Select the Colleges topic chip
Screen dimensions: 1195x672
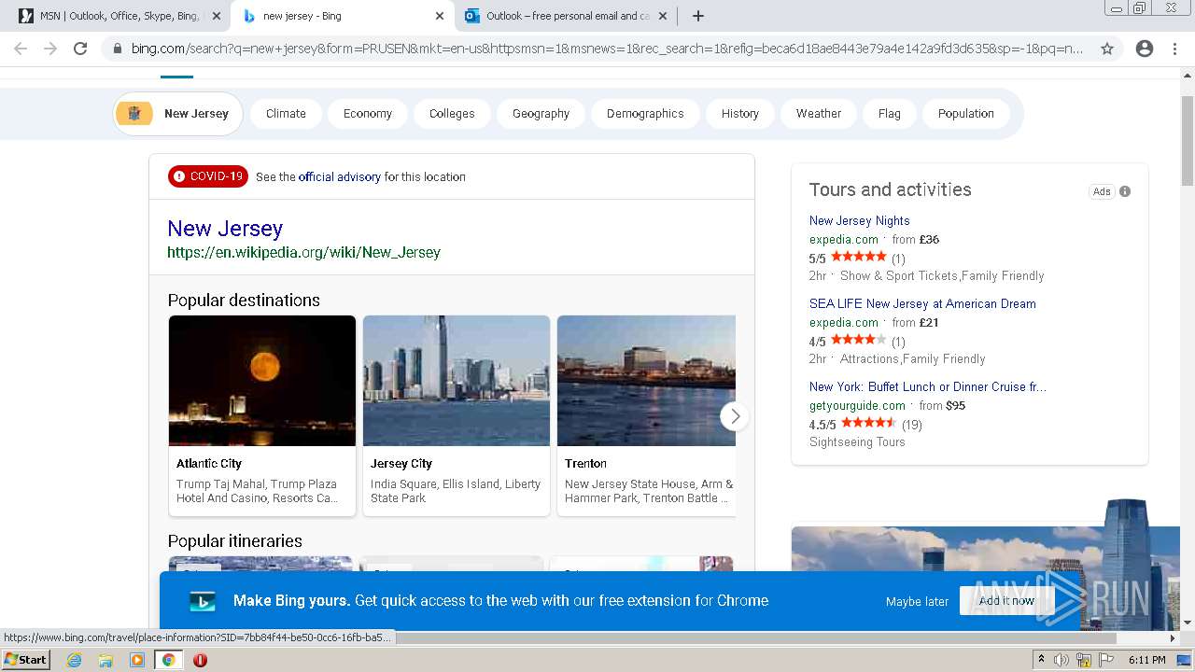pyautogui.click(x=452, y=114)
